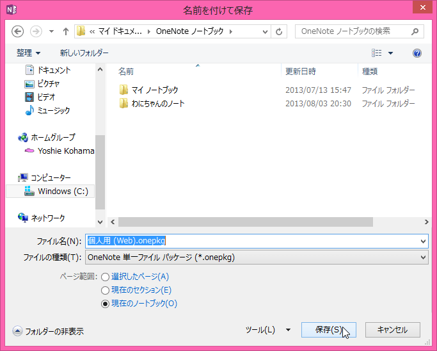Click the OneNote ノートブック breadcrumb segment
Viewport: 437px width, 351px height.
coord(190,31)
